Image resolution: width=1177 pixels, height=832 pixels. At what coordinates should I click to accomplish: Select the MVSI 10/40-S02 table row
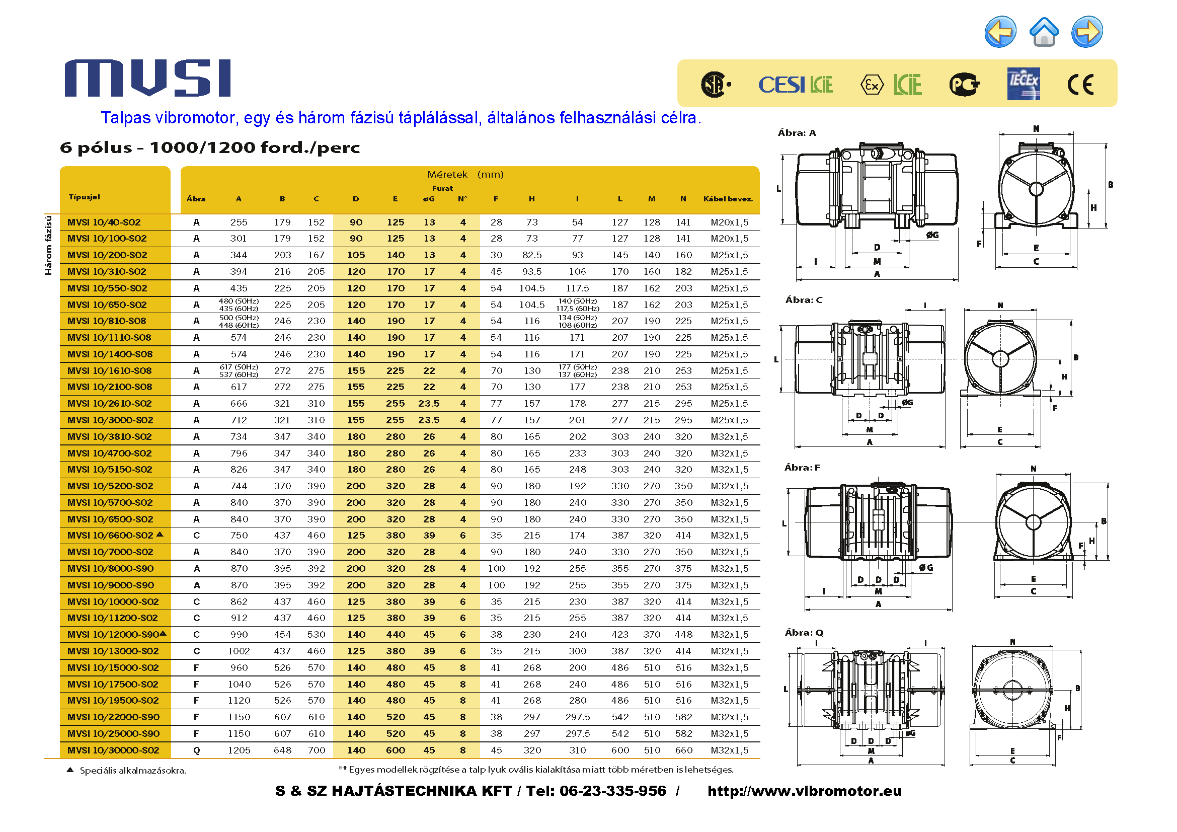click(104, 222)
